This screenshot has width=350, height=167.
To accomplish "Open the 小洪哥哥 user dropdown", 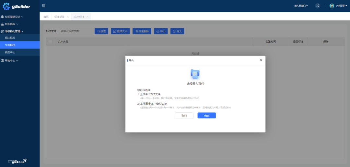I will pyautogui.click(x=341, y=6).
